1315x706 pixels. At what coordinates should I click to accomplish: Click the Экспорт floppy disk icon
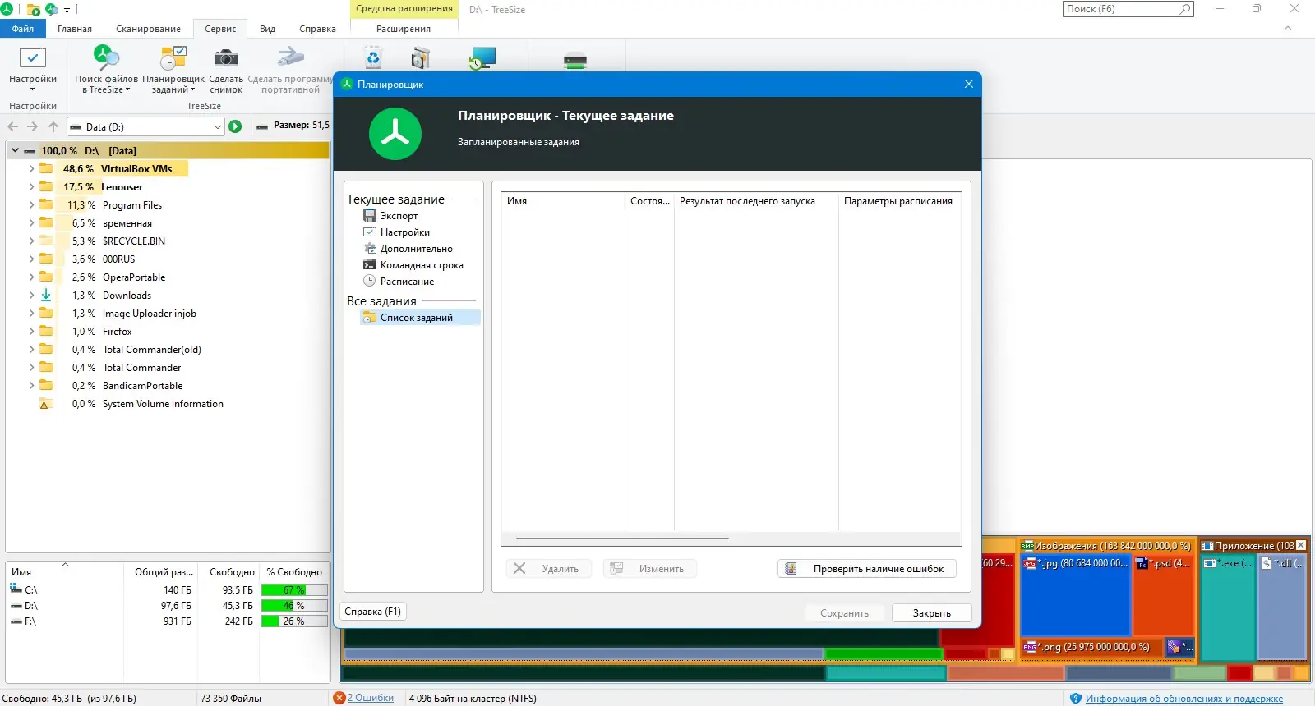coord(370,216)
